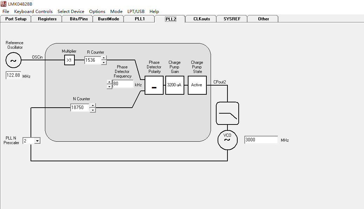The height and width of the screenshot is (209, 364).
Task: Click the Reference Oscillator frequency field
Action: coord(13,75)
